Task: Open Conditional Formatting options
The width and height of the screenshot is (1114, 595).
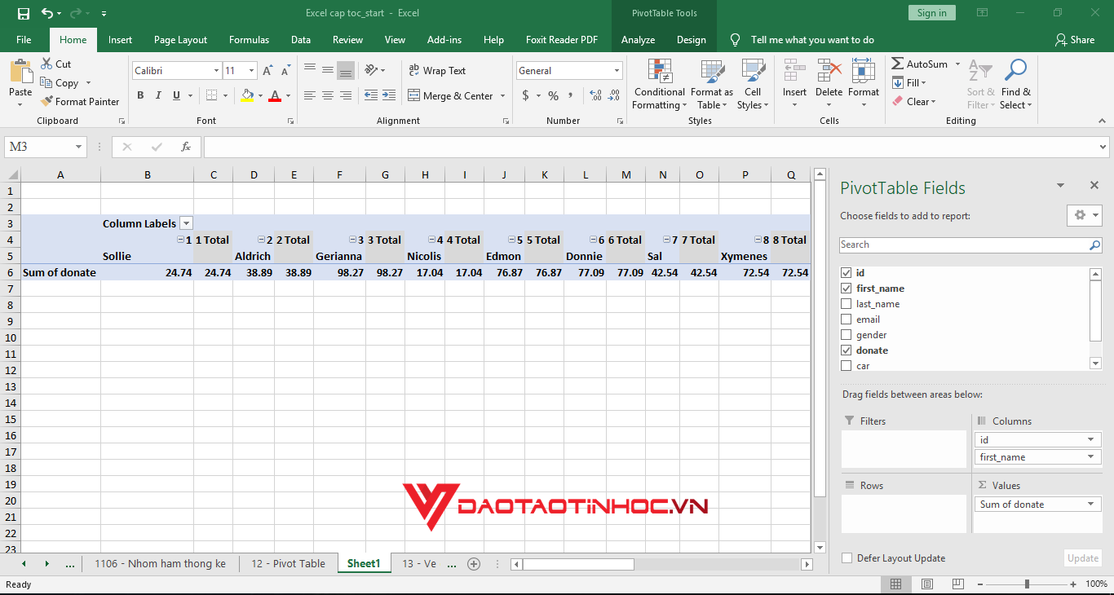Action: 659,85
